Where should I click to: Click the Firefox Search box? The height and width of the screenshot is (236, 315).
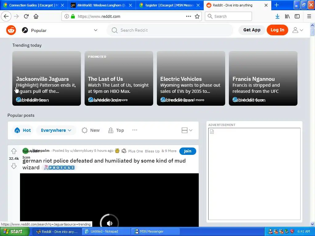coord(229,16)
